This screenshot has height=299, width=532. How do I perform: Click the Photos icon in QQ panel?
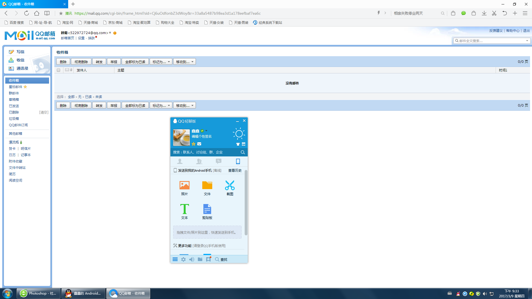pyautogui.click(x=184, y=185)
